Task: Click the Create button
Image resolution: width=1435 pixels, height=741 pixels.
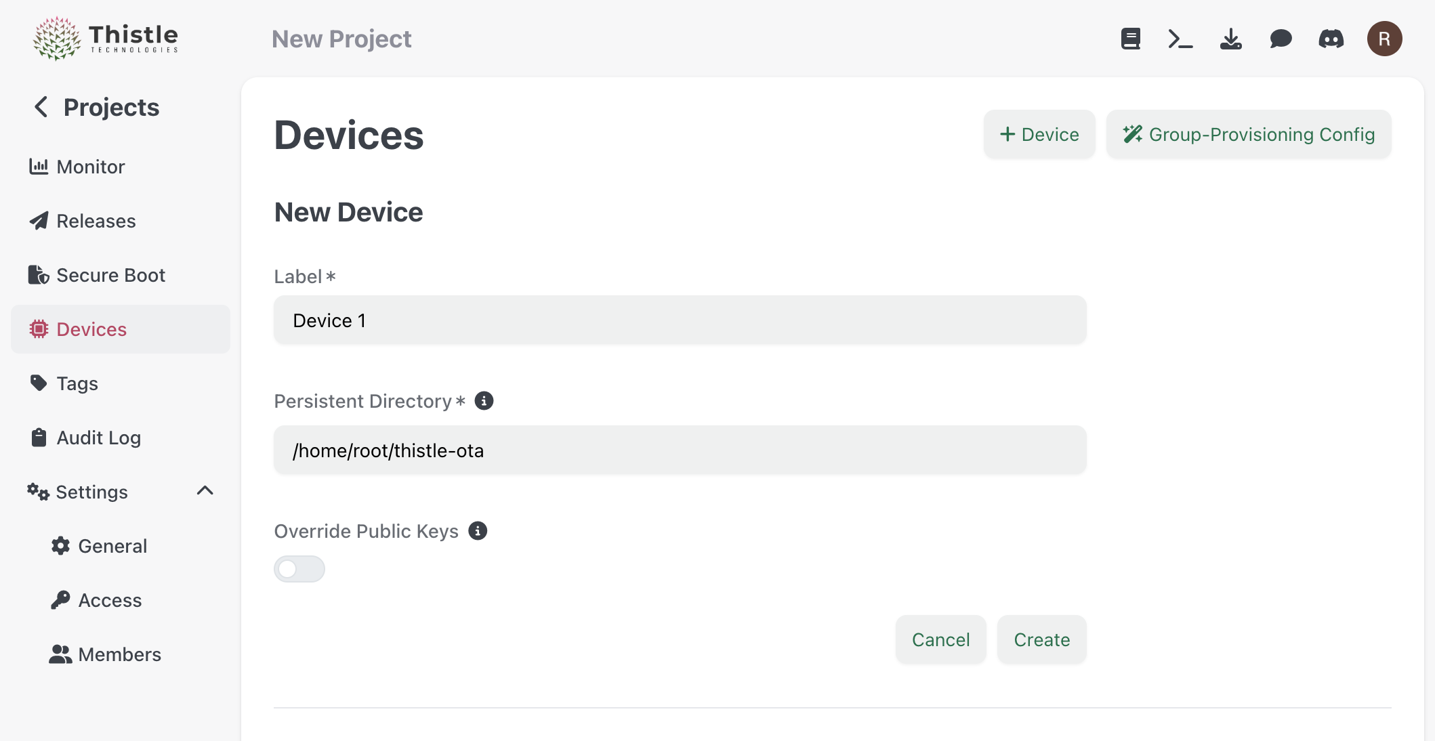Action: pyautogui.click(x=1041, y=639)
